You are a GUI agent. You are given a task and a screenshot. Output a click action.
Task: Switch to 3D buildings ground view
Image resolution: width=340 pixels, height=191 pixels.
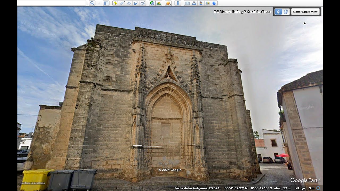coord(286,12)
